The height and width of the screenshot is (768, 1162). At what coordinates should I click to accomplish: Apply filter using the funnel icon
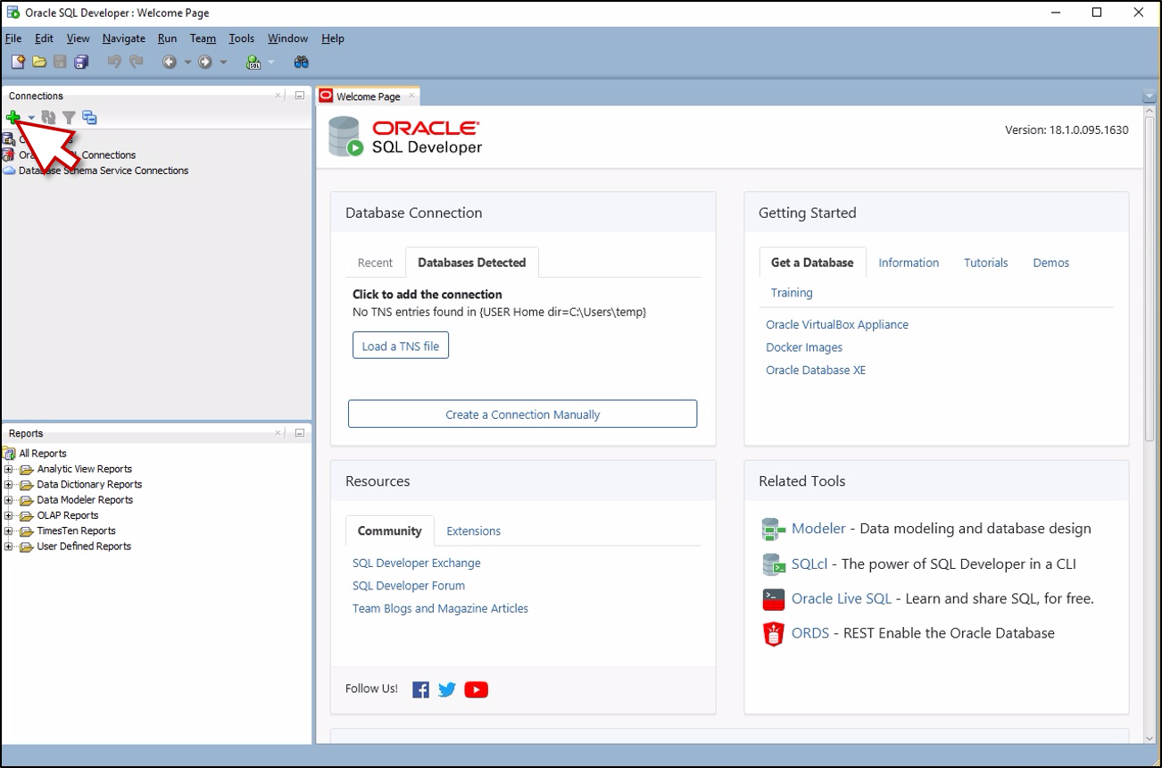click(69, 117)
